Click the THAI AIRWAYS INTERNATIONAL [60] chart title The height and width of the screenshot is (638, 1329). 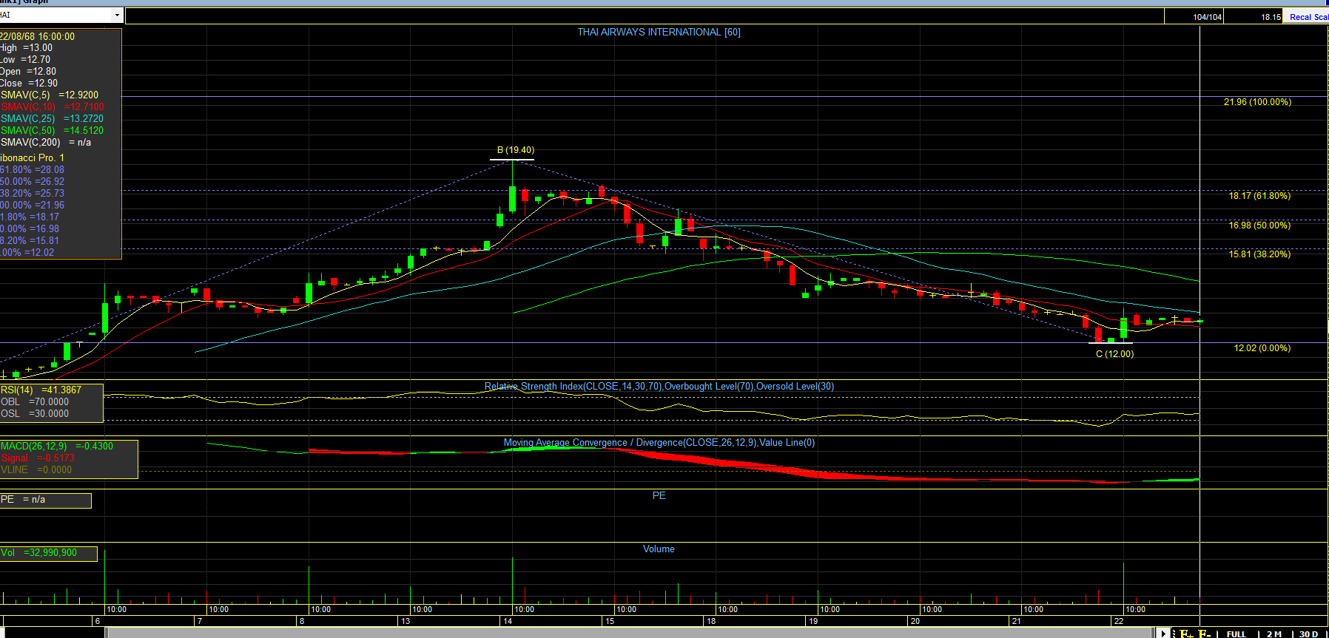pos(659,32)
